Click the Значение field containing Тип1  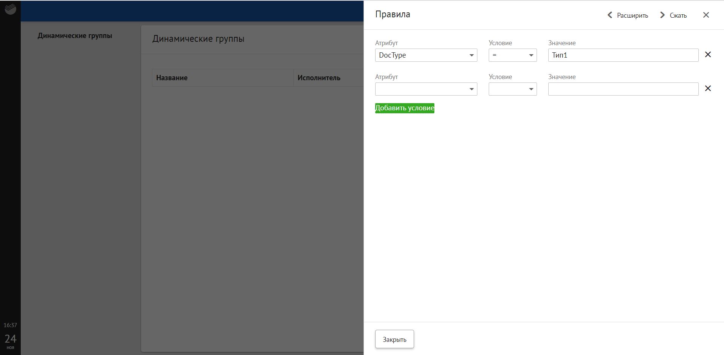click(x=623, y=55)
